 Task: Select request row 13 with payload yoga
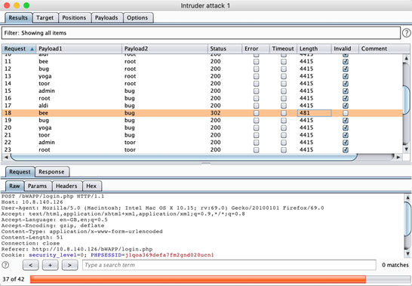pos(202,76)
